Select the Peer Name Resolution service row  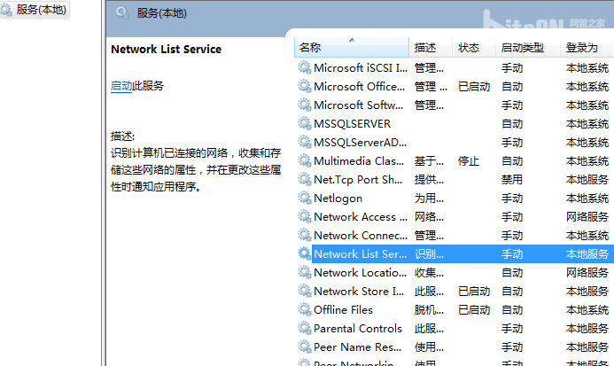455,347
